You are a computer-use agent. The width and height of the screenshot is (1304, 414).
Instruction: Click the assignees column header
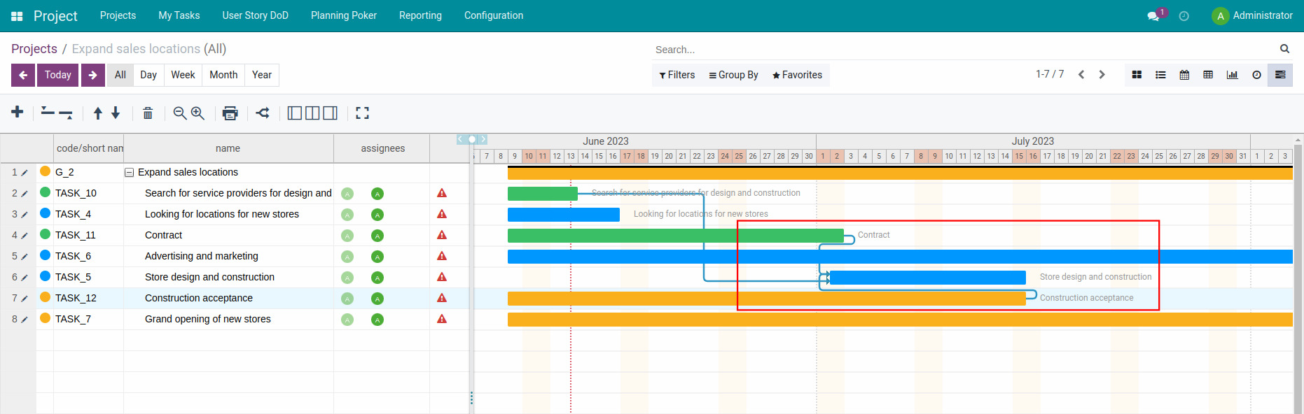(382, 148)
